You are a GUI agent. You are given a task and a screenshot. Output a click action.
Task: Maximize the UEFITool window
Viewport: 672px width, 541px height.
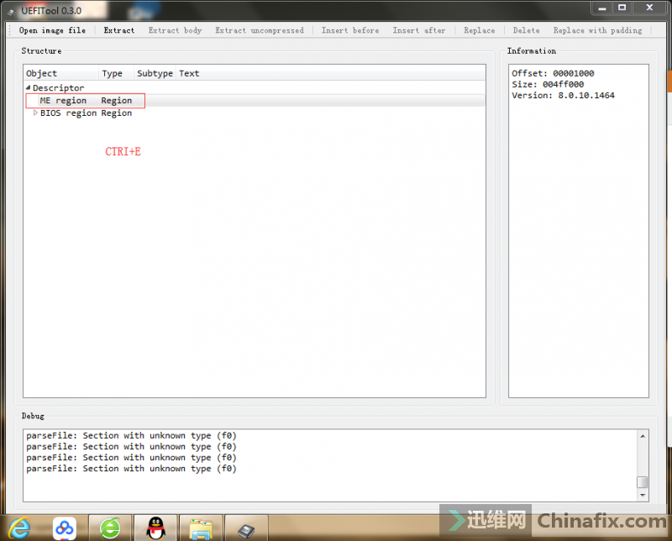[x=622, y=8]
